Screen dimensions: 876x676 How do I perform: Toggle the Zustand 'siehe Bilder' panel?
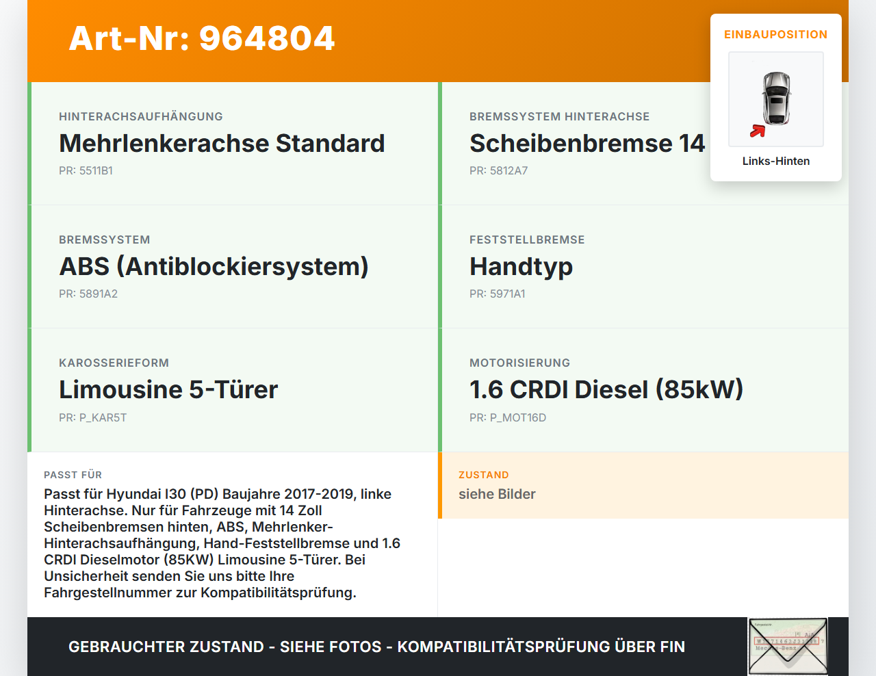(x=643, y=486)
